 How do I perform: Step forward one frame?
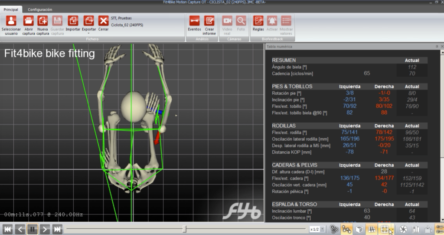click(x=45, y=229)
